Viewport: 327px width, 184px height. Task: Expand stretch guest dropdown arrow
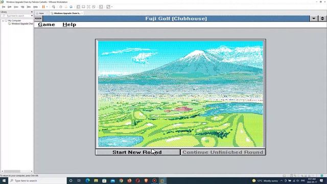[112, 7]
